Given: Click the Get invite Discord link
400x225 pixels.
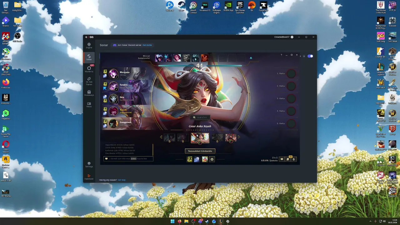Looking at the screenshot, I should click(147, 45).
